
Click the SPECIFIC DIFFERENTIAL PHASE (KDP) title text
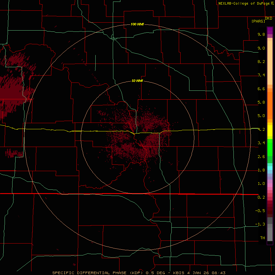[x=98, y=273]
